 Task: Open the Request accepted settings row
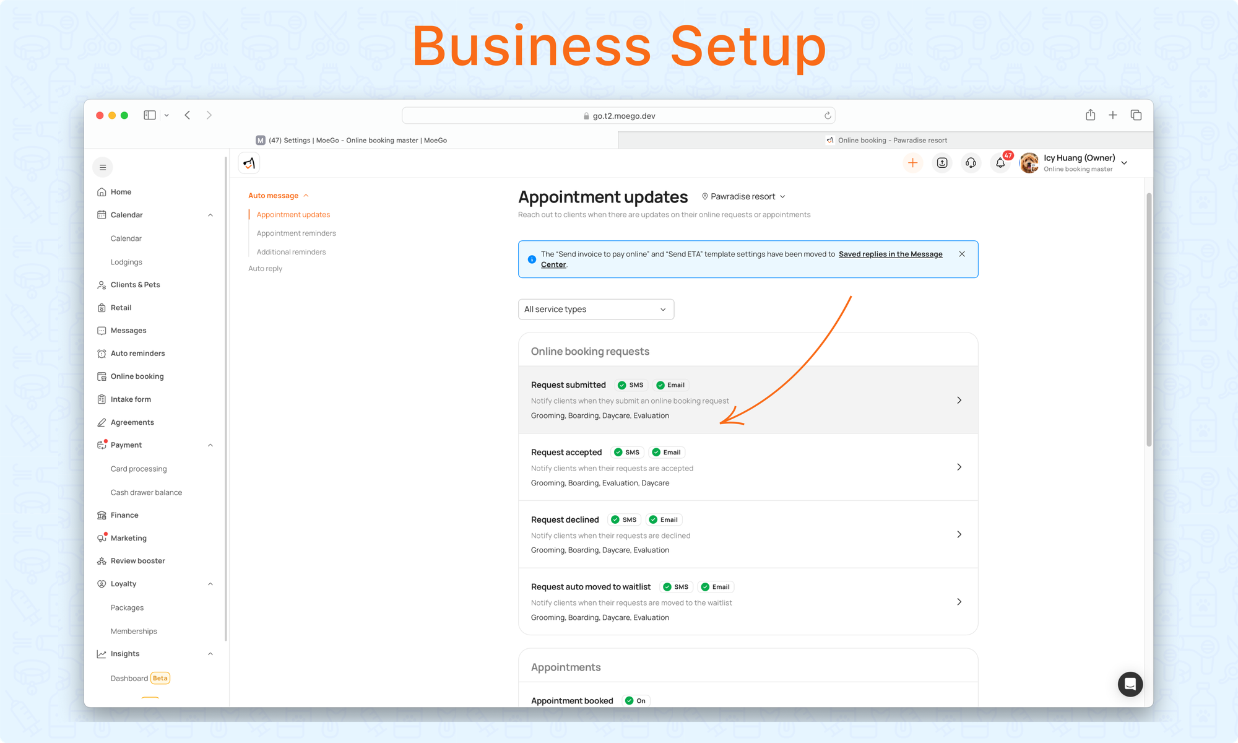(x=748, y=467)
